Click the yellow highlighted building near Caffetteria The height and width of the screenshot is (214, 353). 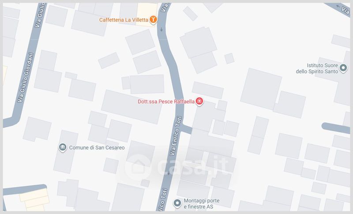146,13
